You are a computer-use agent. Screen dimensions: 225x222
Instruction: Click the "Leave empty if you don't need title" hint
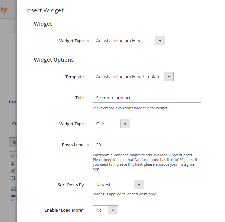pyautogui.click(x=130, y=108)
